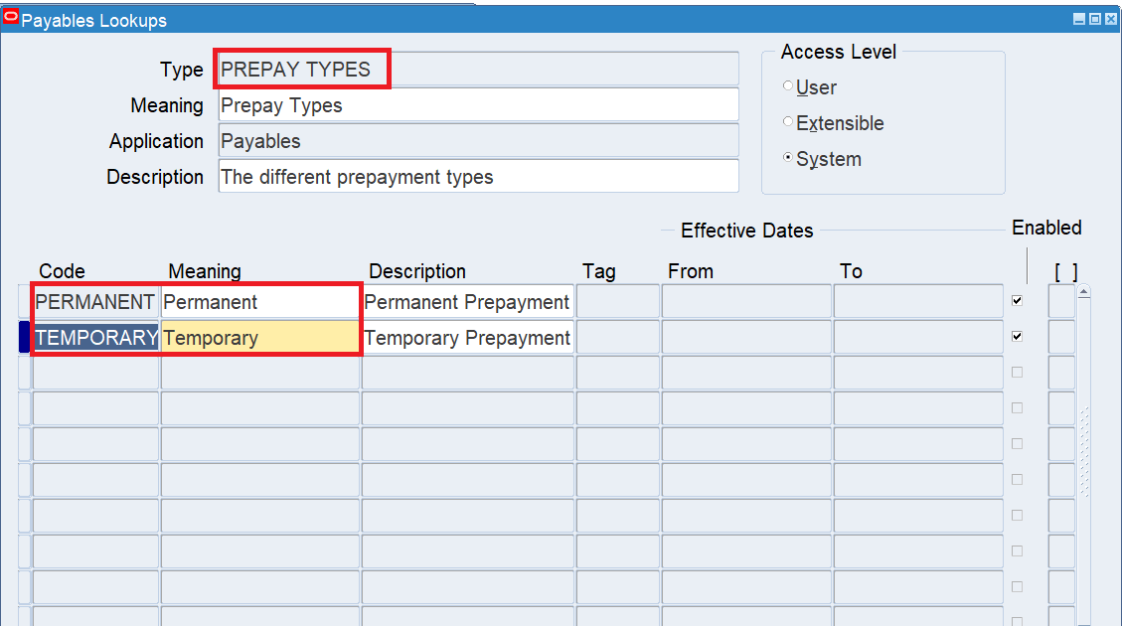
Task: Enable the checkbox on the first empty row
Action: click(1017, 372)
